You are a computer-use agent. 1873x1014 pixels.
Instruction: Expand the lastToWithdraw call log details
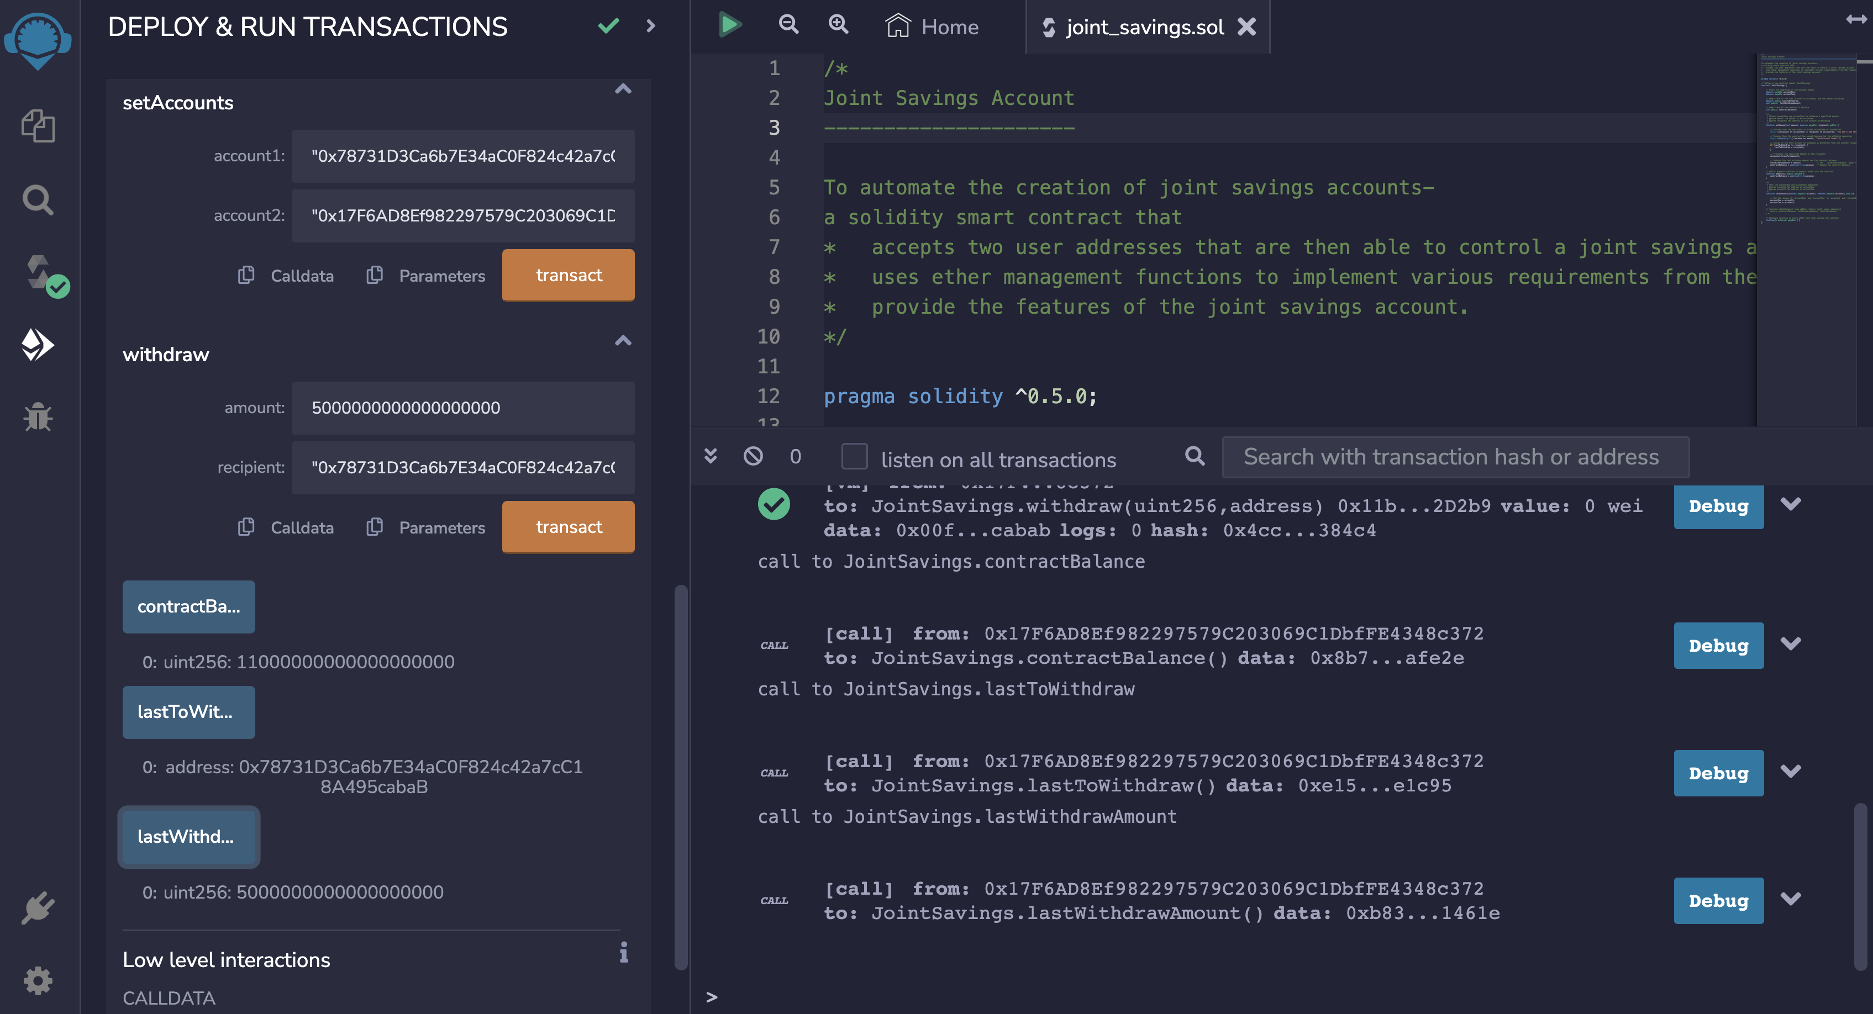pyautogui.click(x=1791, y=771)
